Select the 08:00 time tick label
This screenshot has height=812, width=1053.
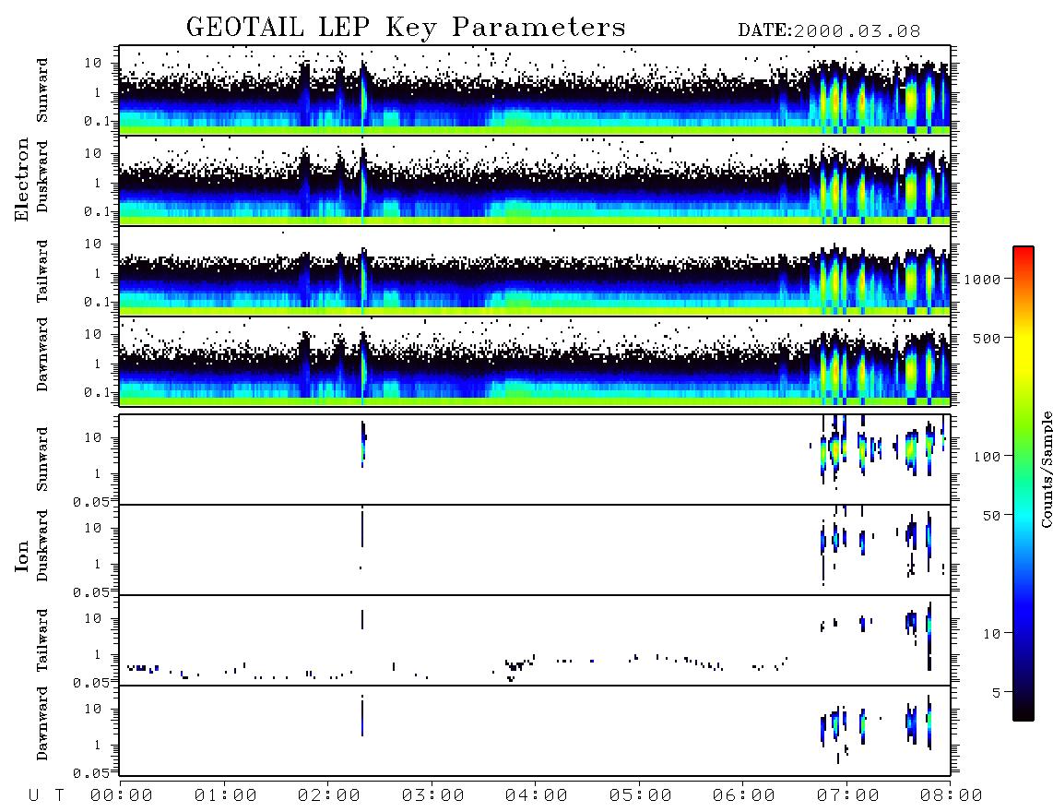point(952,796)
